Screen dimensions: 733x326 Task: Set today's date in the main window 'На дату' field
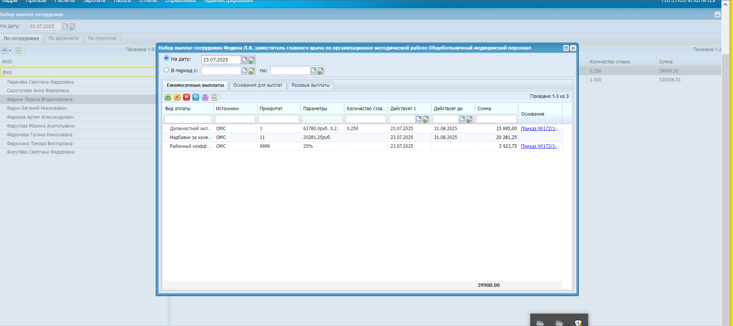(x=72, y=26)
